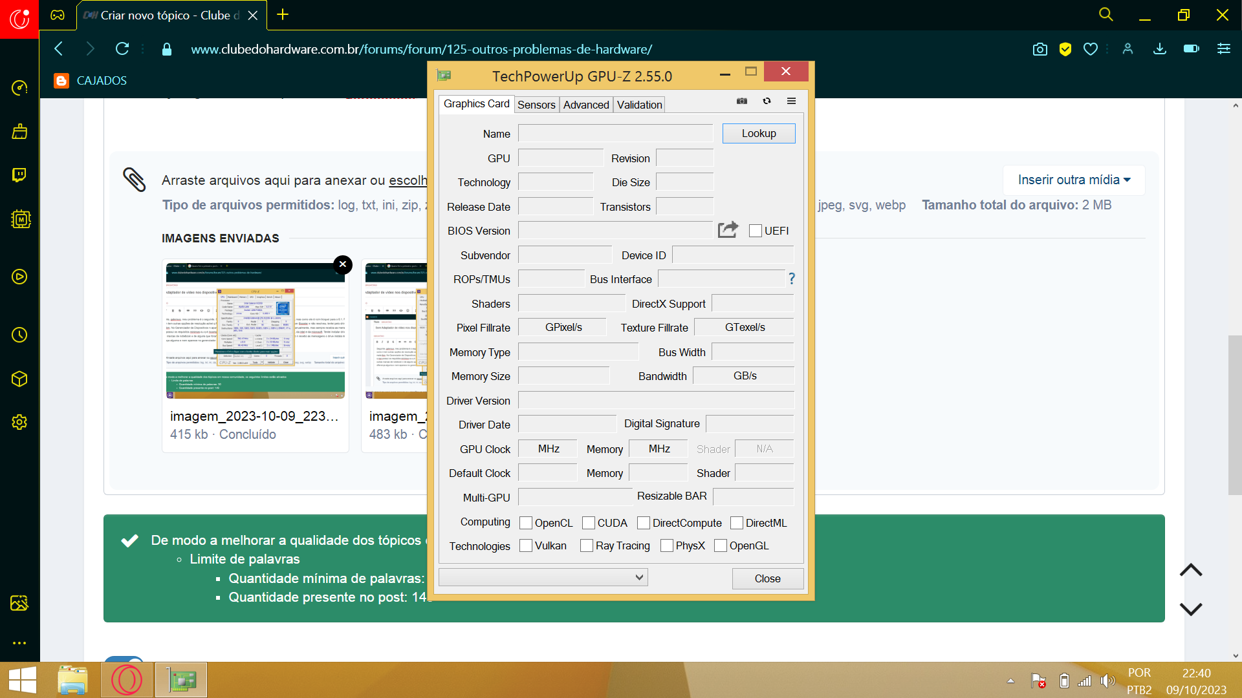Open the GX Corner gamepad icon

pos(58,15)
